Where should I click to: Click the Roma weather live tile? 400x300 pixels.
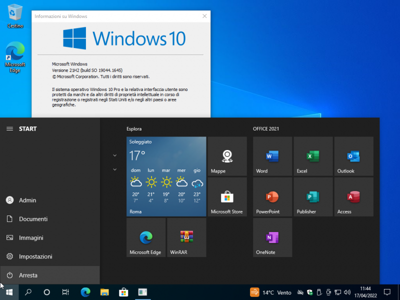coord(166,177)
